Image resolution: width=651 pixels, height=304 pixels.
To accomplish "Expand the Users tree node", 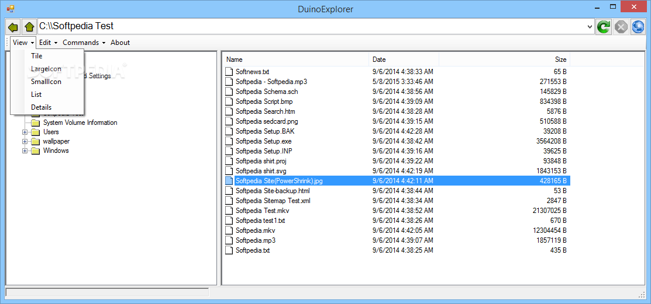I will [x=25, y=132].
